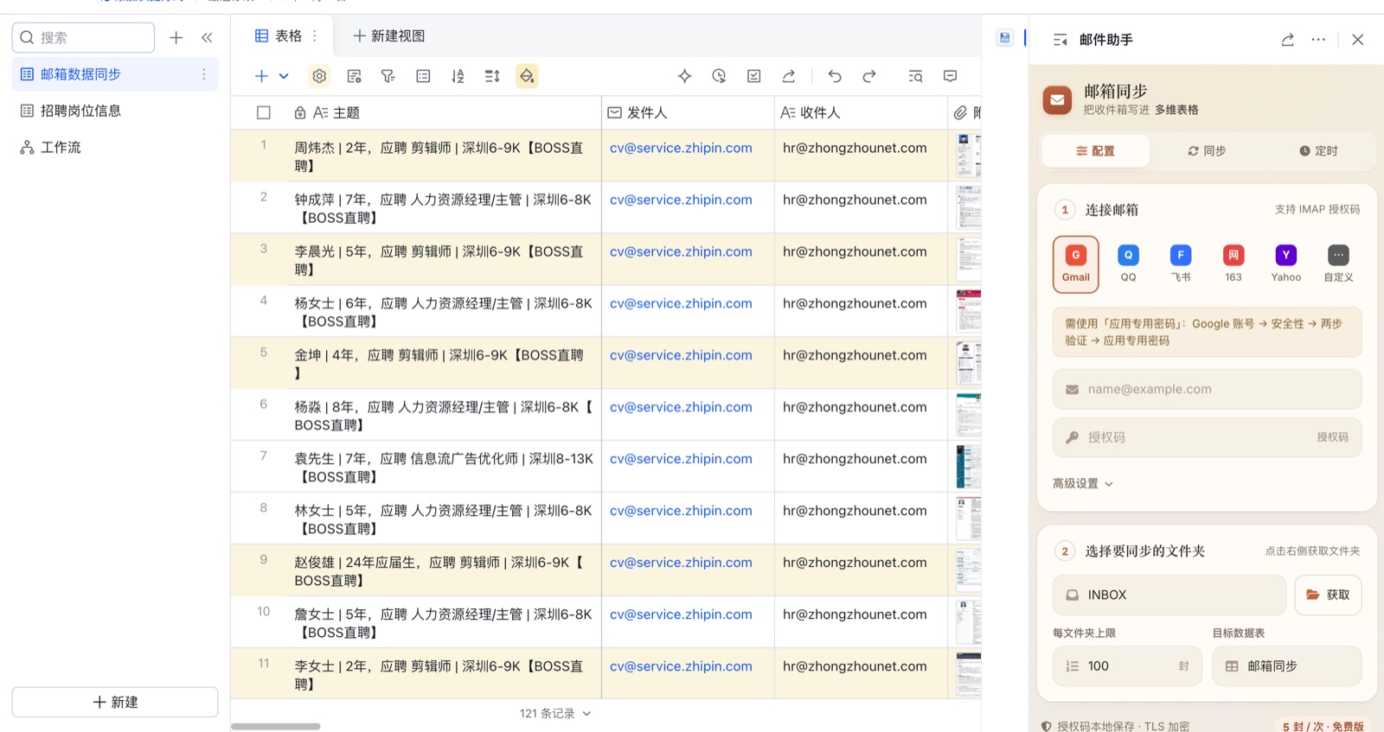Collapse the left sidebar with double chevron
Screen dimensions: 1384x732
pyautogui.click(x=207, y=37)
